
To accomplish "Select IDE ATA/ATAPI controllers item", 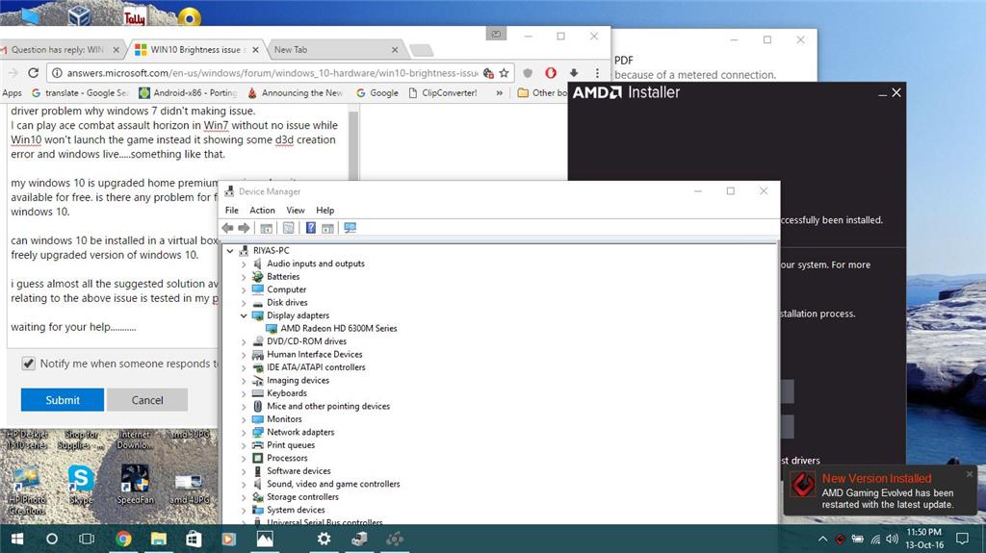I will point(316,367).
